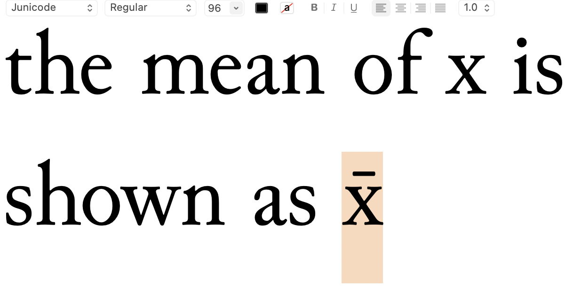
Task: Open the black text color swatch
Action: click(262, 8)
